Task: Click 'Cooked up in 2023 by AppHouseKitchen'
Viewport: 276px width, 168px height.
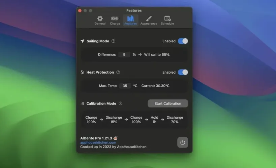Action: tap(113, 147)
